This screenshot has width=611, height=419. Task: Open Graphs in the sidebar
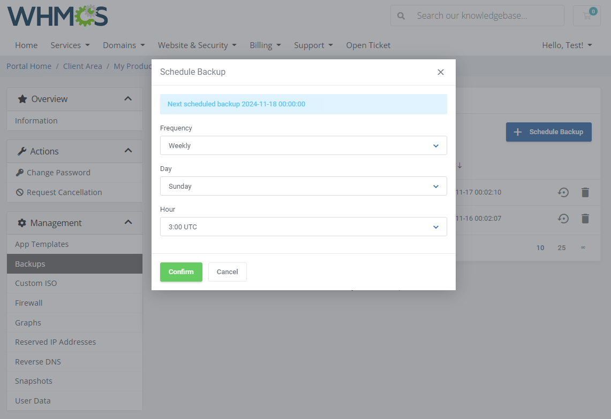click(74, 322)
